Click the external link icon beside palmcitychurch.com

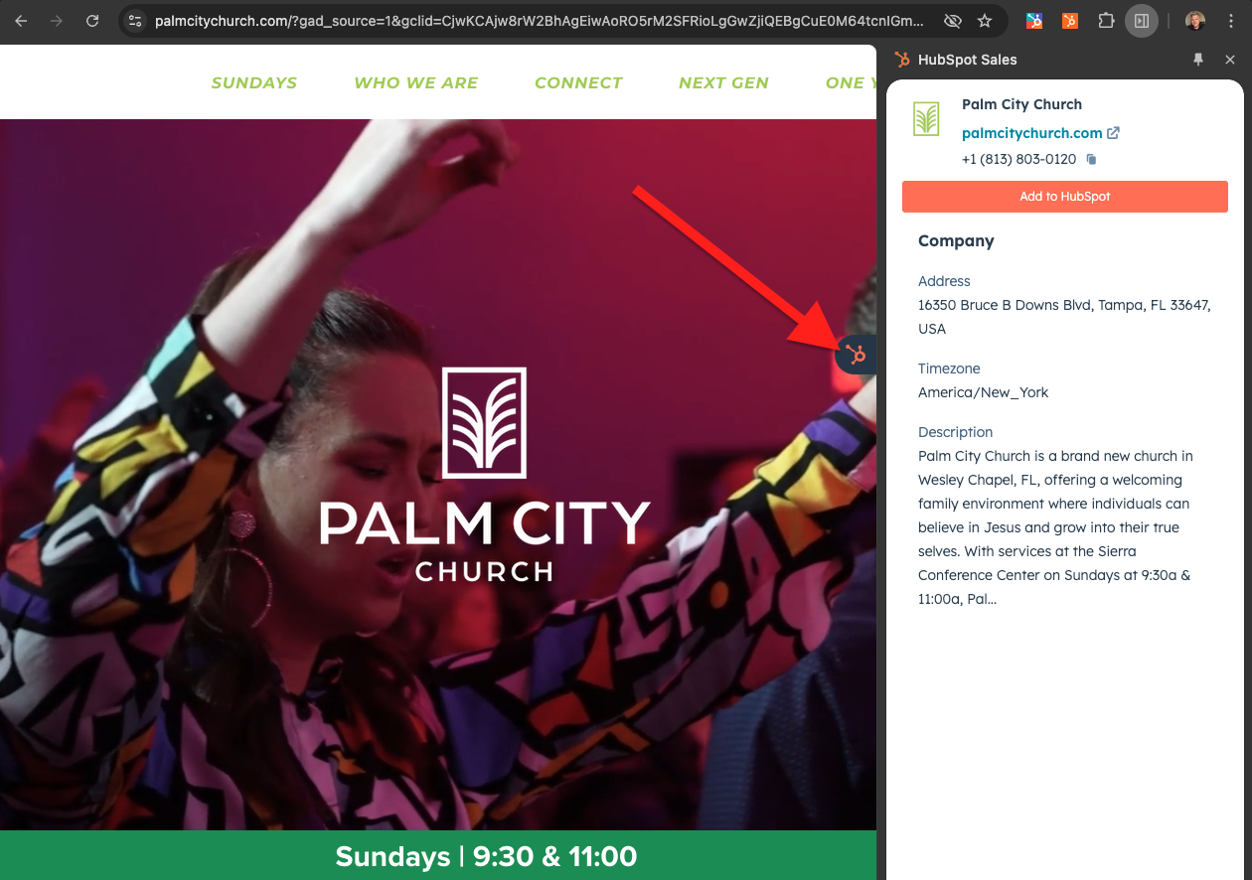[x=1114, y=133]
